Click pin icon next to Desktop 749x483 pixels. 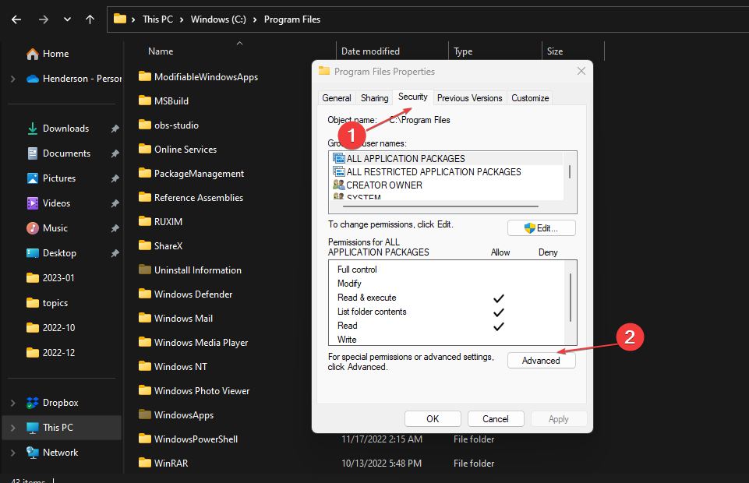115,253
